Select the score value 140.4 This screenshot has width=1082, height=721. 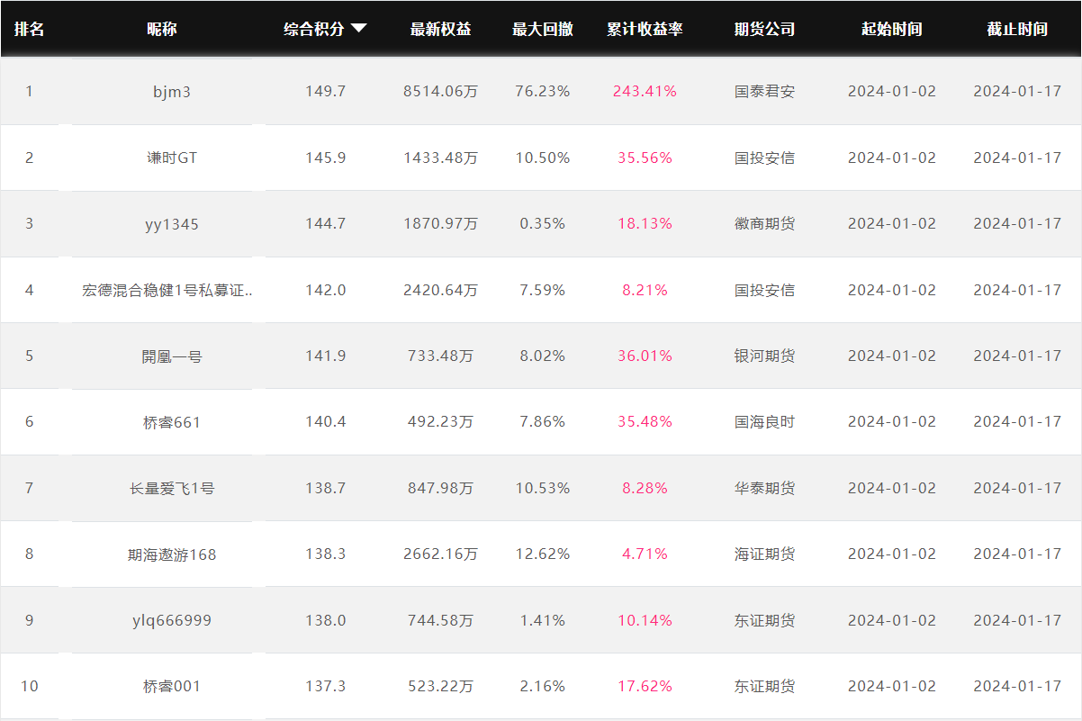click(325, 422)
